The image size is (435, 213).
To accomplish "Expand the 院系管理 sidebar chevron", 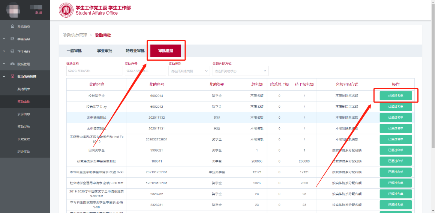I will 4,64.
